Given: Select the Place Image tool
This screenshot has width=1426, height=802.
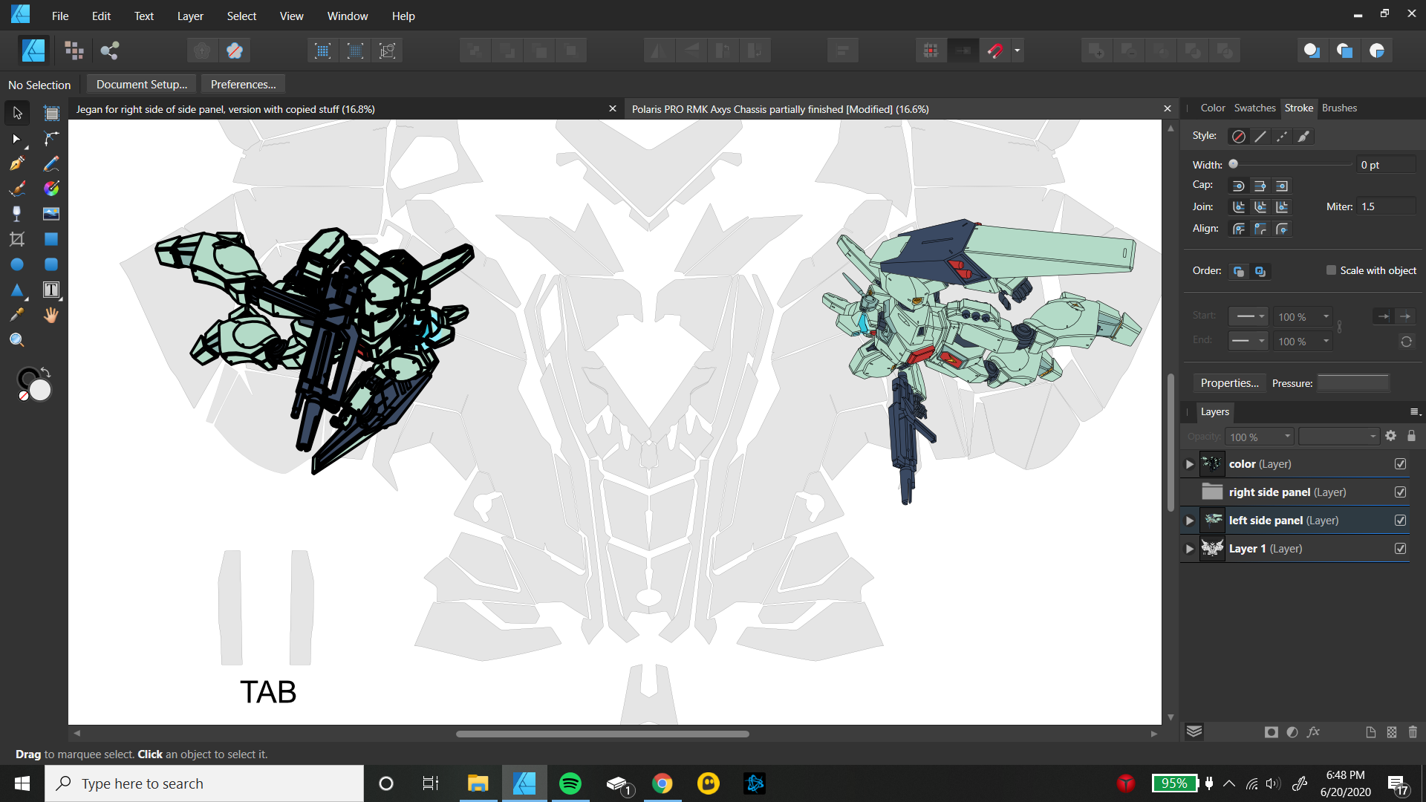Looking at the screenshot, I should pos(51,214).
